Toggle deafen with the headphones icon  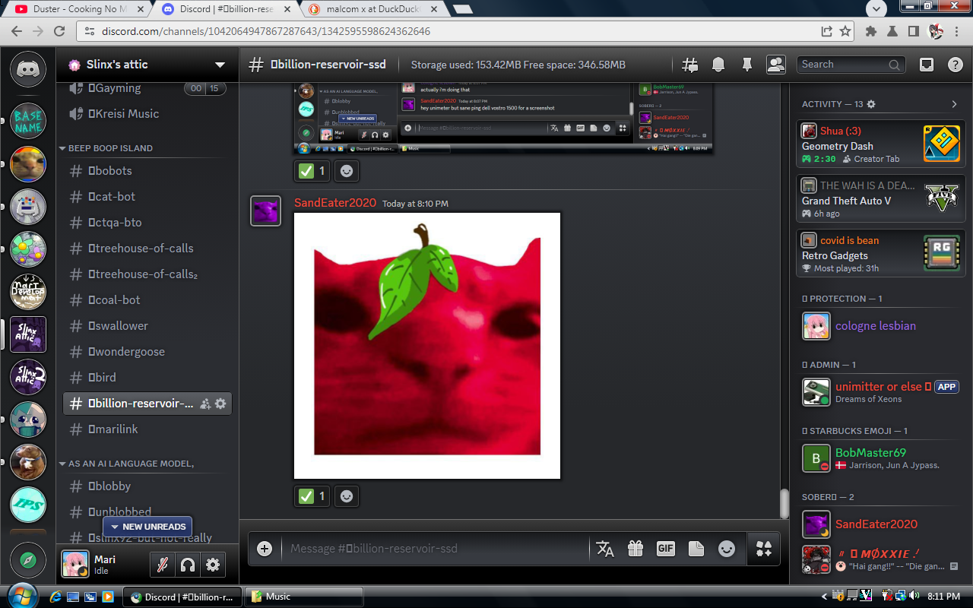pos(187,565)
